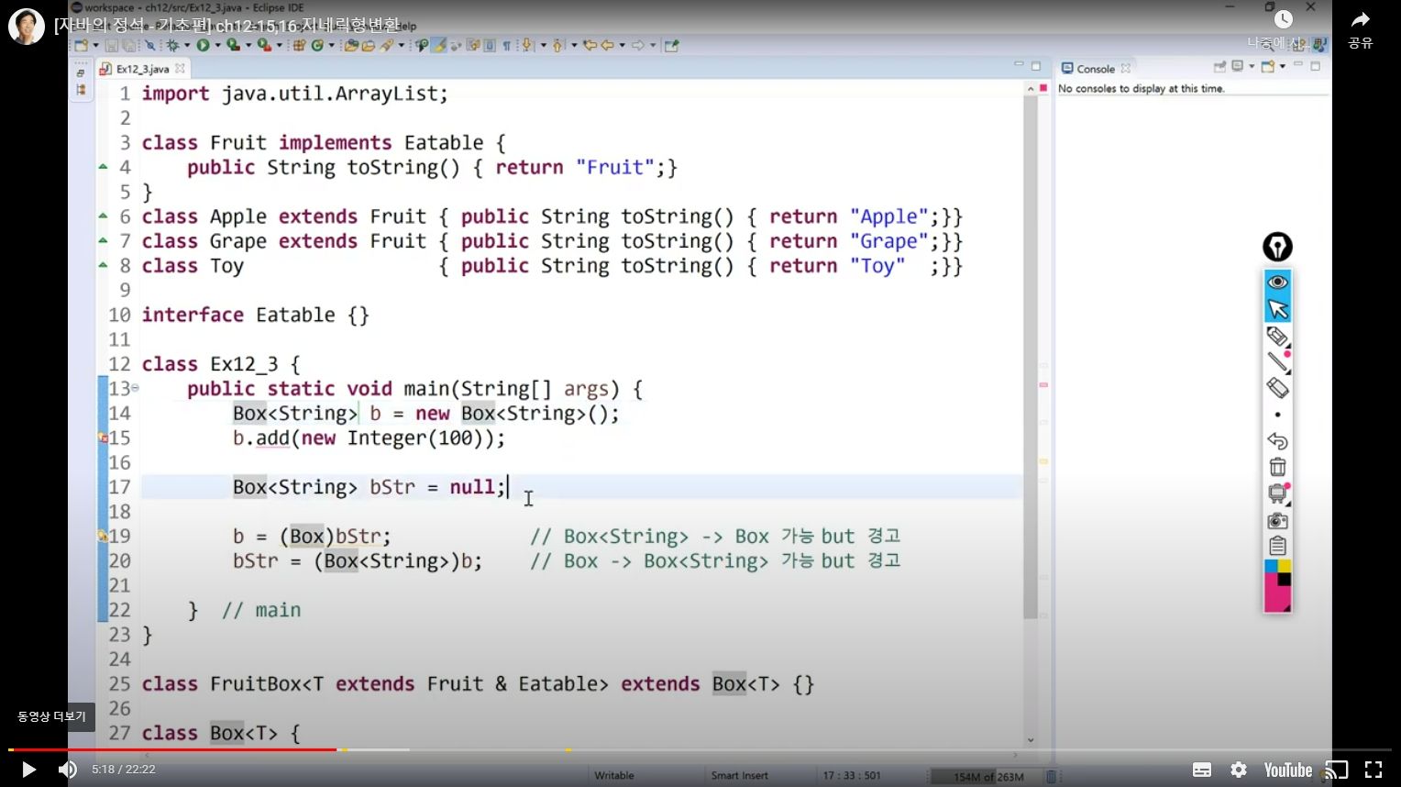Click the New Java Class icon
Screen dimensions: 1401x787
[317, 45]
